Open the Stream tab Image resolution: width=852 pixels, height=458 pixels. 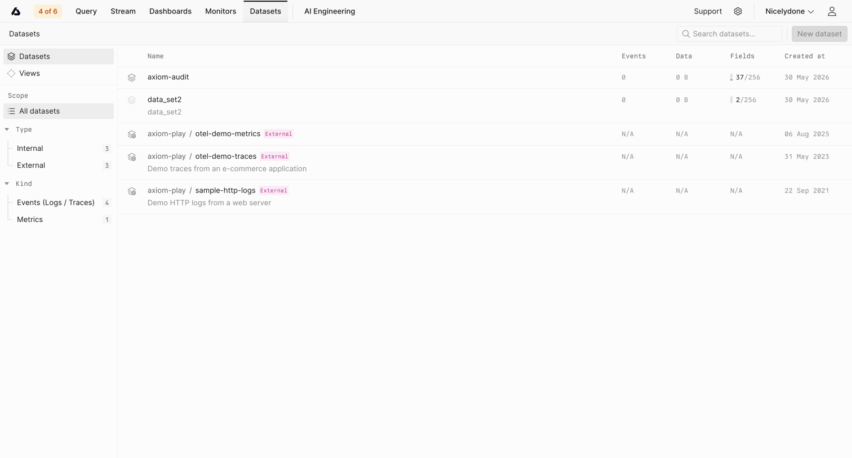123,11
